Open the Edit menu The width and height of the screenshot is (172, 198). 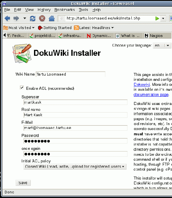[x=17, y=10]
